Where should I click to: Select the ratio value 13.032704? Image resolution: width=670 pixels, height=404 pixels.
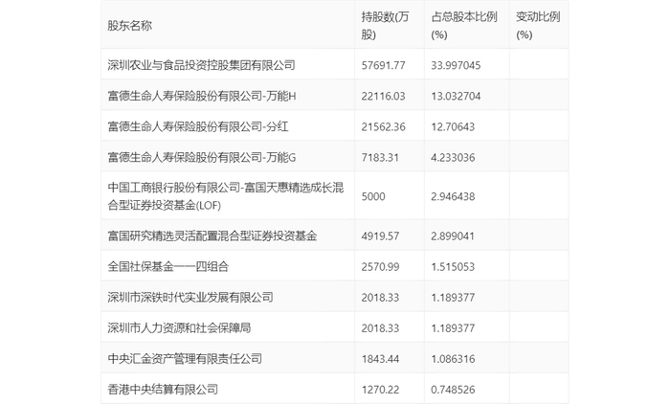tap(456, 96)
